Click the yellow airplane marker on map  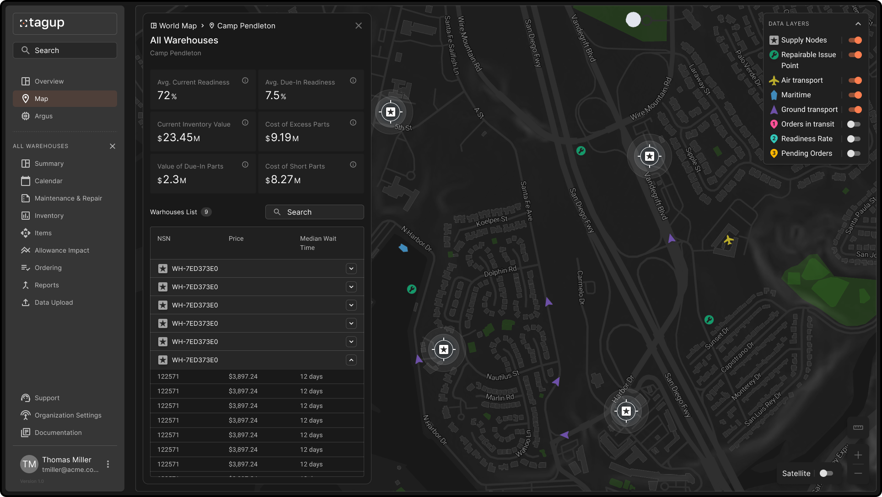click(729, 240)
